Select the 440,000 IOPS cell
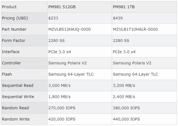The image size is (178, 126). click(x=126, y=119)
